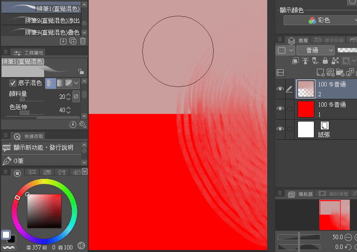Switch to the 歷史記錄 tab

[329, 40]
